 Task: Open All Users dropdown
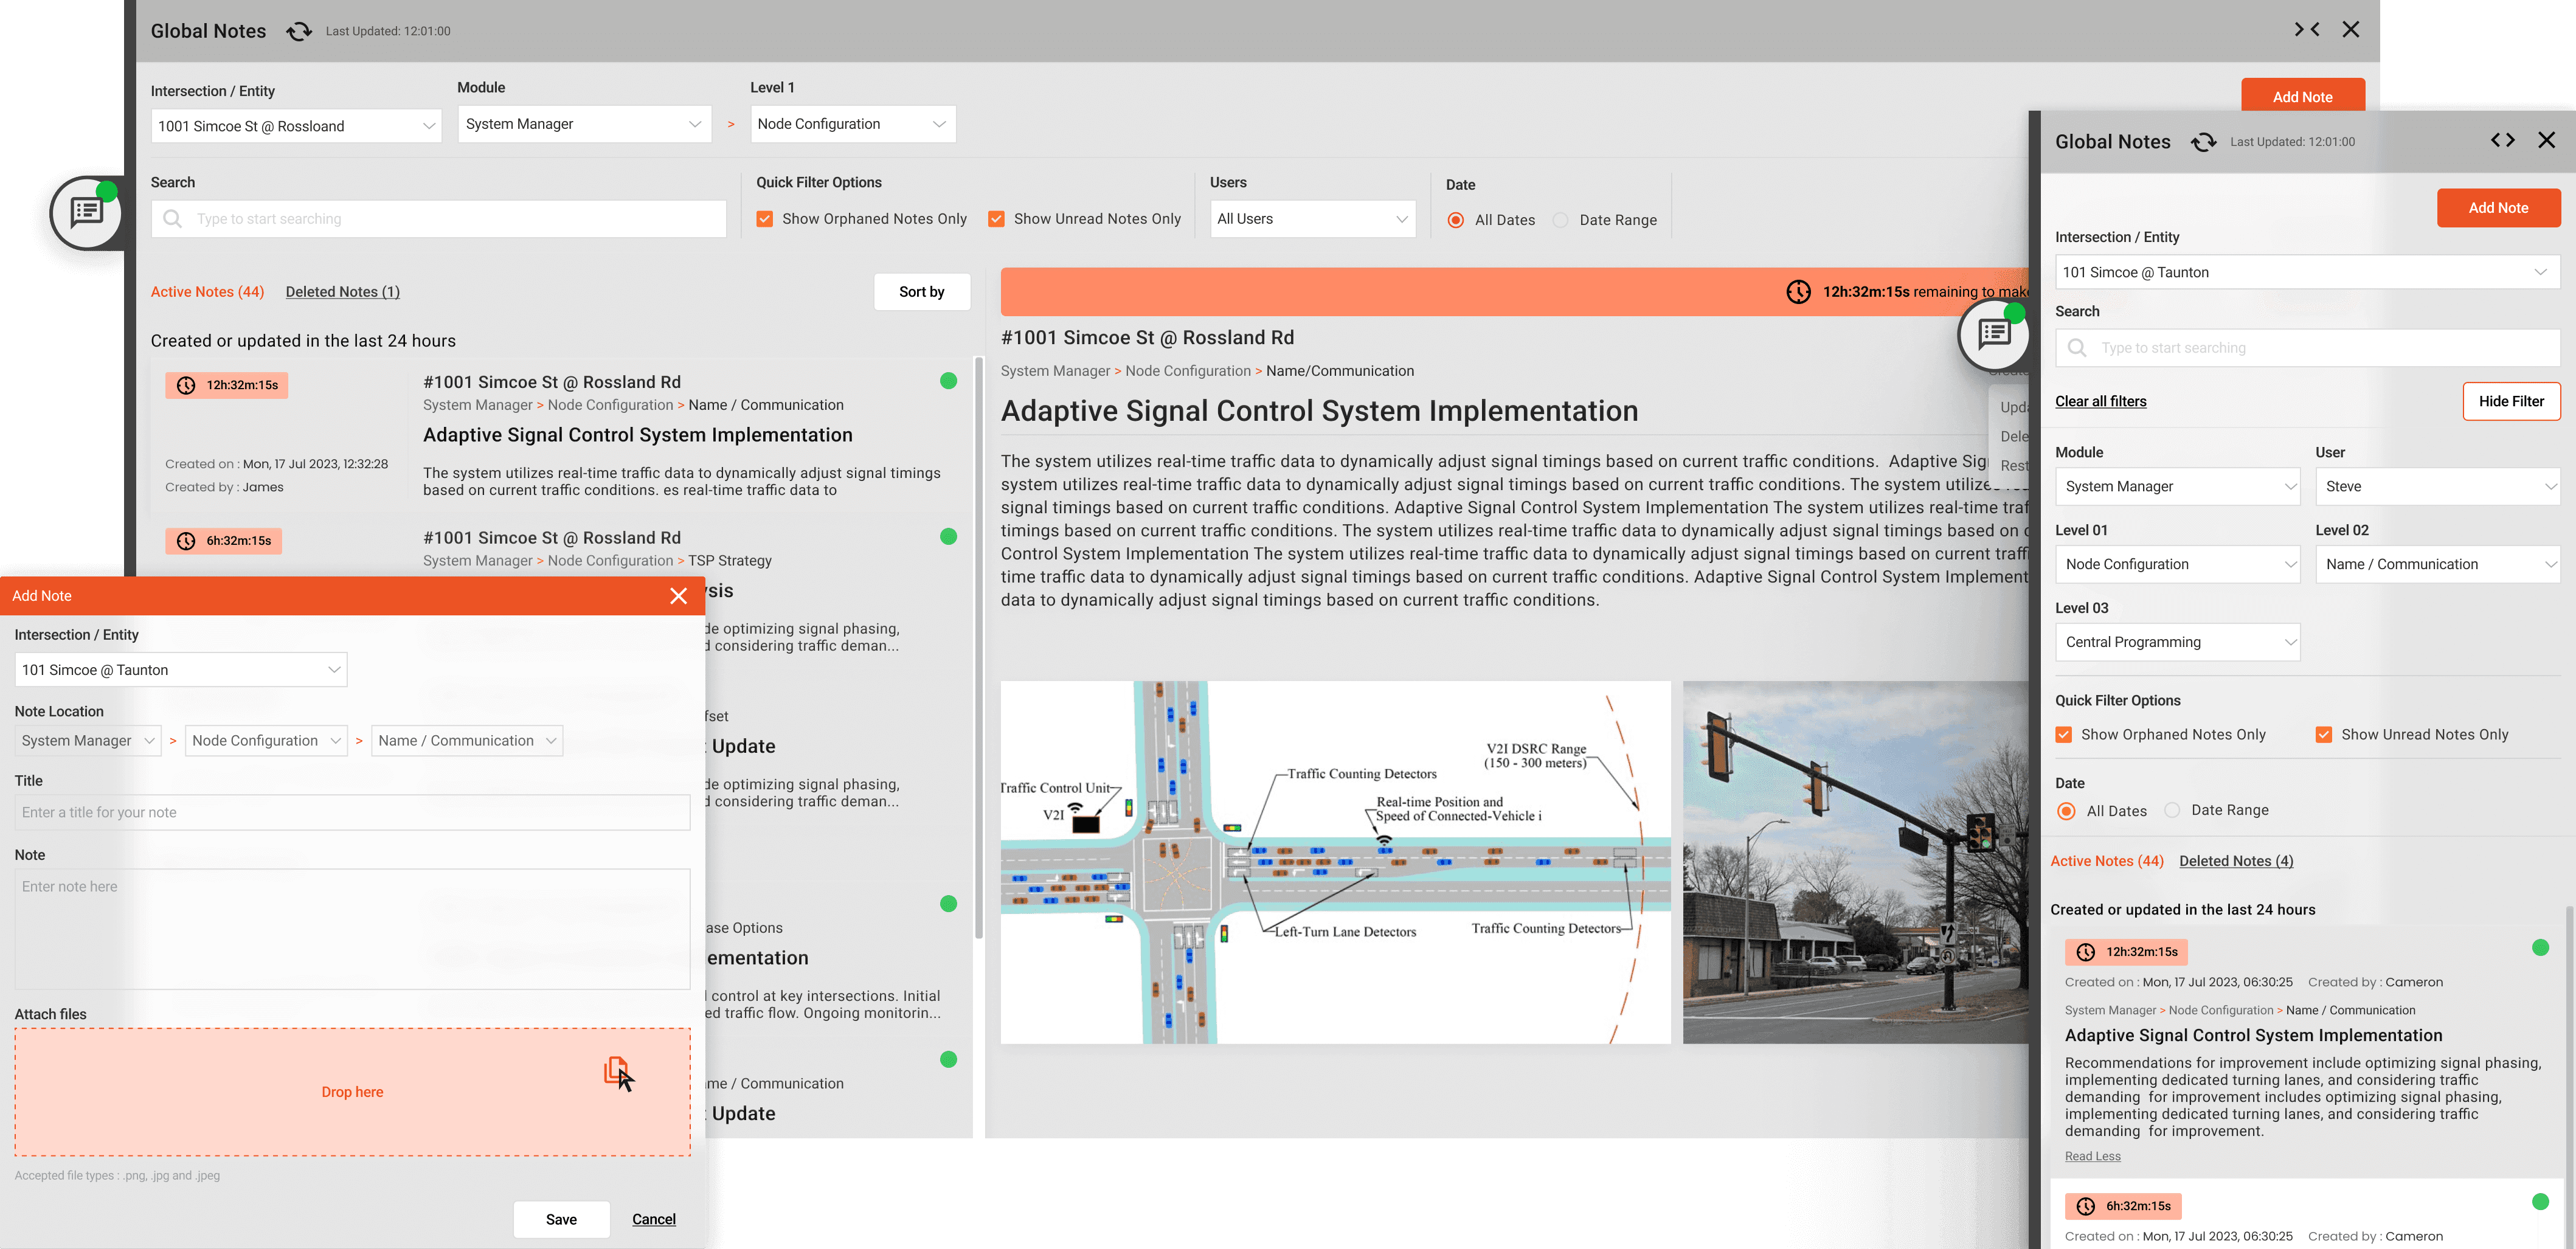(1312, 219)
